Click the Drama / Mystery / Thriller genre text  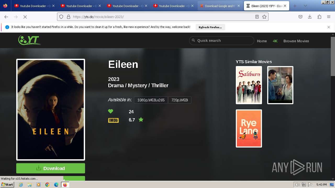click(x=138, y=85)
